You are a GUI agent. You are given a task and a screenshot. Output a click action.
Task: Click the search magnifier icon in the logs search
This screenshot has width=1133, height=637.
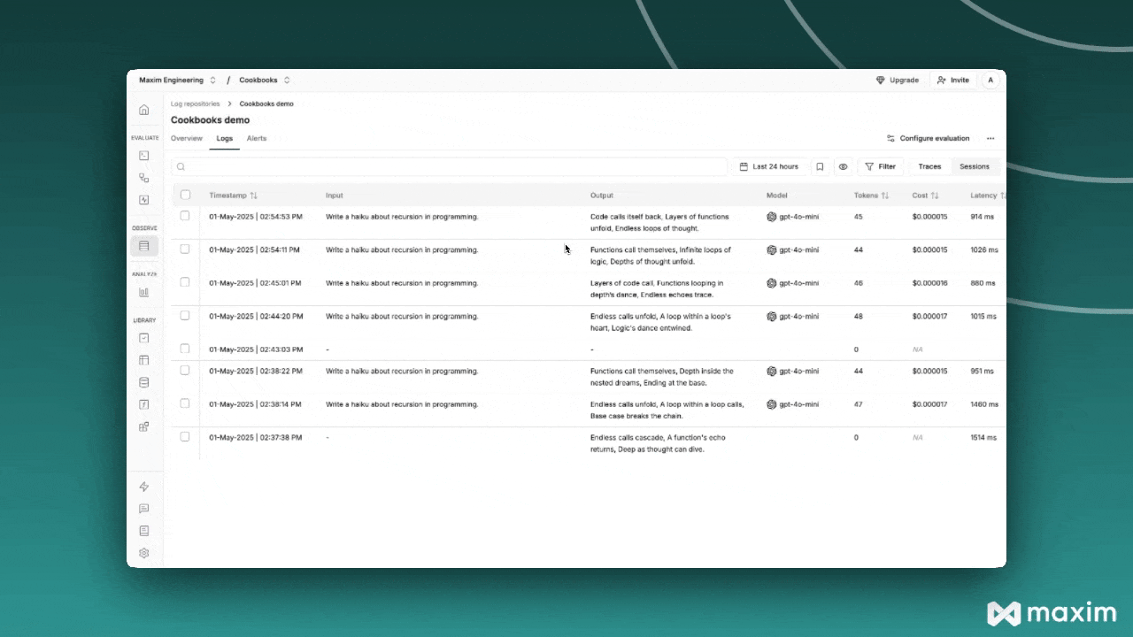(181, 166)
